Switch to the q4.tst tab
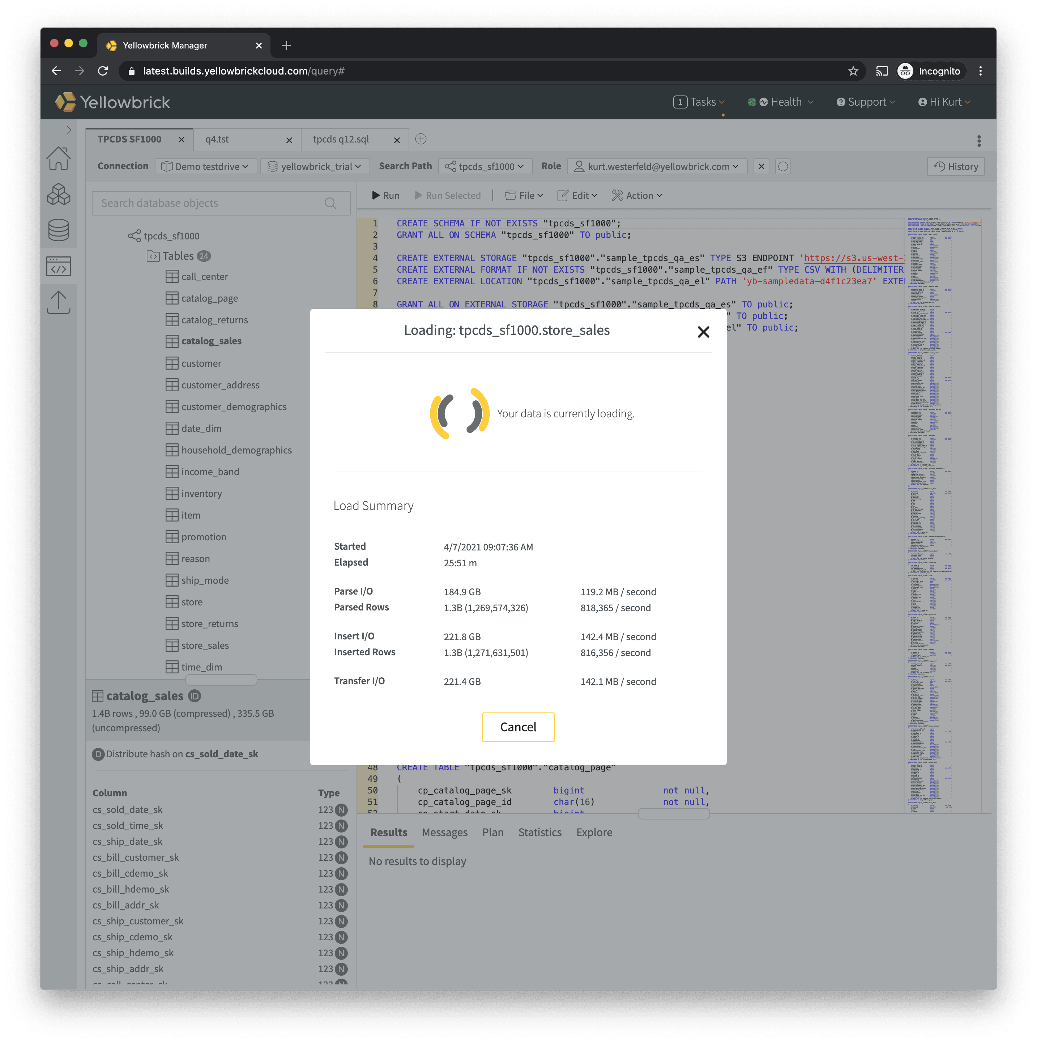The width and height of the screenshot is (1037, 1043). coord(218,139)
